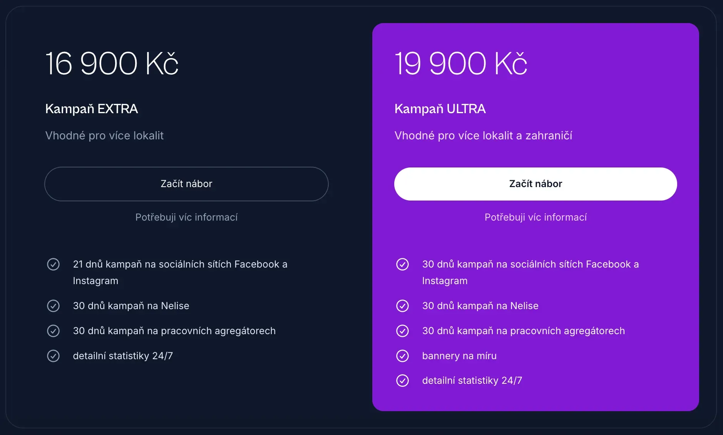Click checkmark icon beside EXTRA 21 dnů Facebook campaign
This screenshot has width=723, height=435.
(x=53, y=264)
